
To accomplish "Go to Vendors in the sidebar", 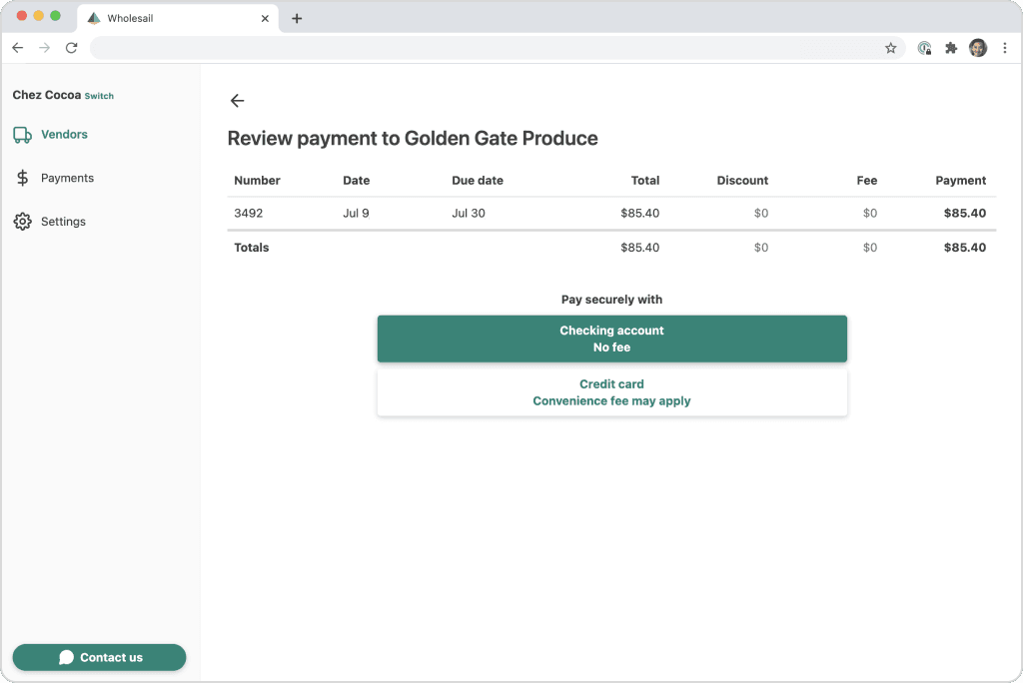I will click(x=64, y=135).
